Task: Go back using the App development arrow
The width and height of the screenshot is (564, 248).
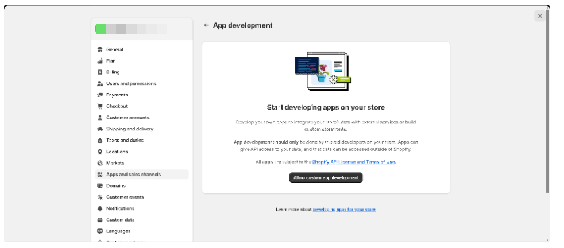Action: pos(206,25)
